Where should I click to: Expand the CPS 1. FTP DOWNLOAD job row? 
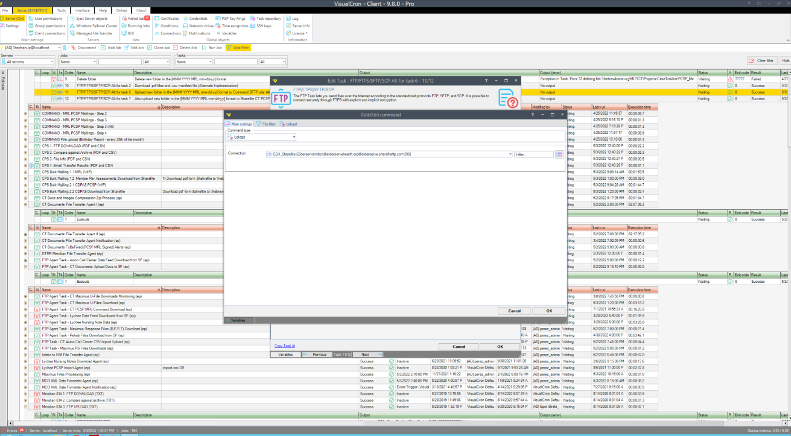[25, 146]
